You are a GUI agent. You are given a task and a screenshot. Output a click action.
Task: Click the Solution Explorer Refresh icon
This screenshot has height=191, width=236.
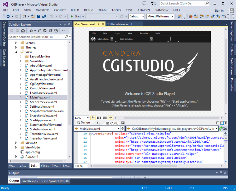coord(45,31)
